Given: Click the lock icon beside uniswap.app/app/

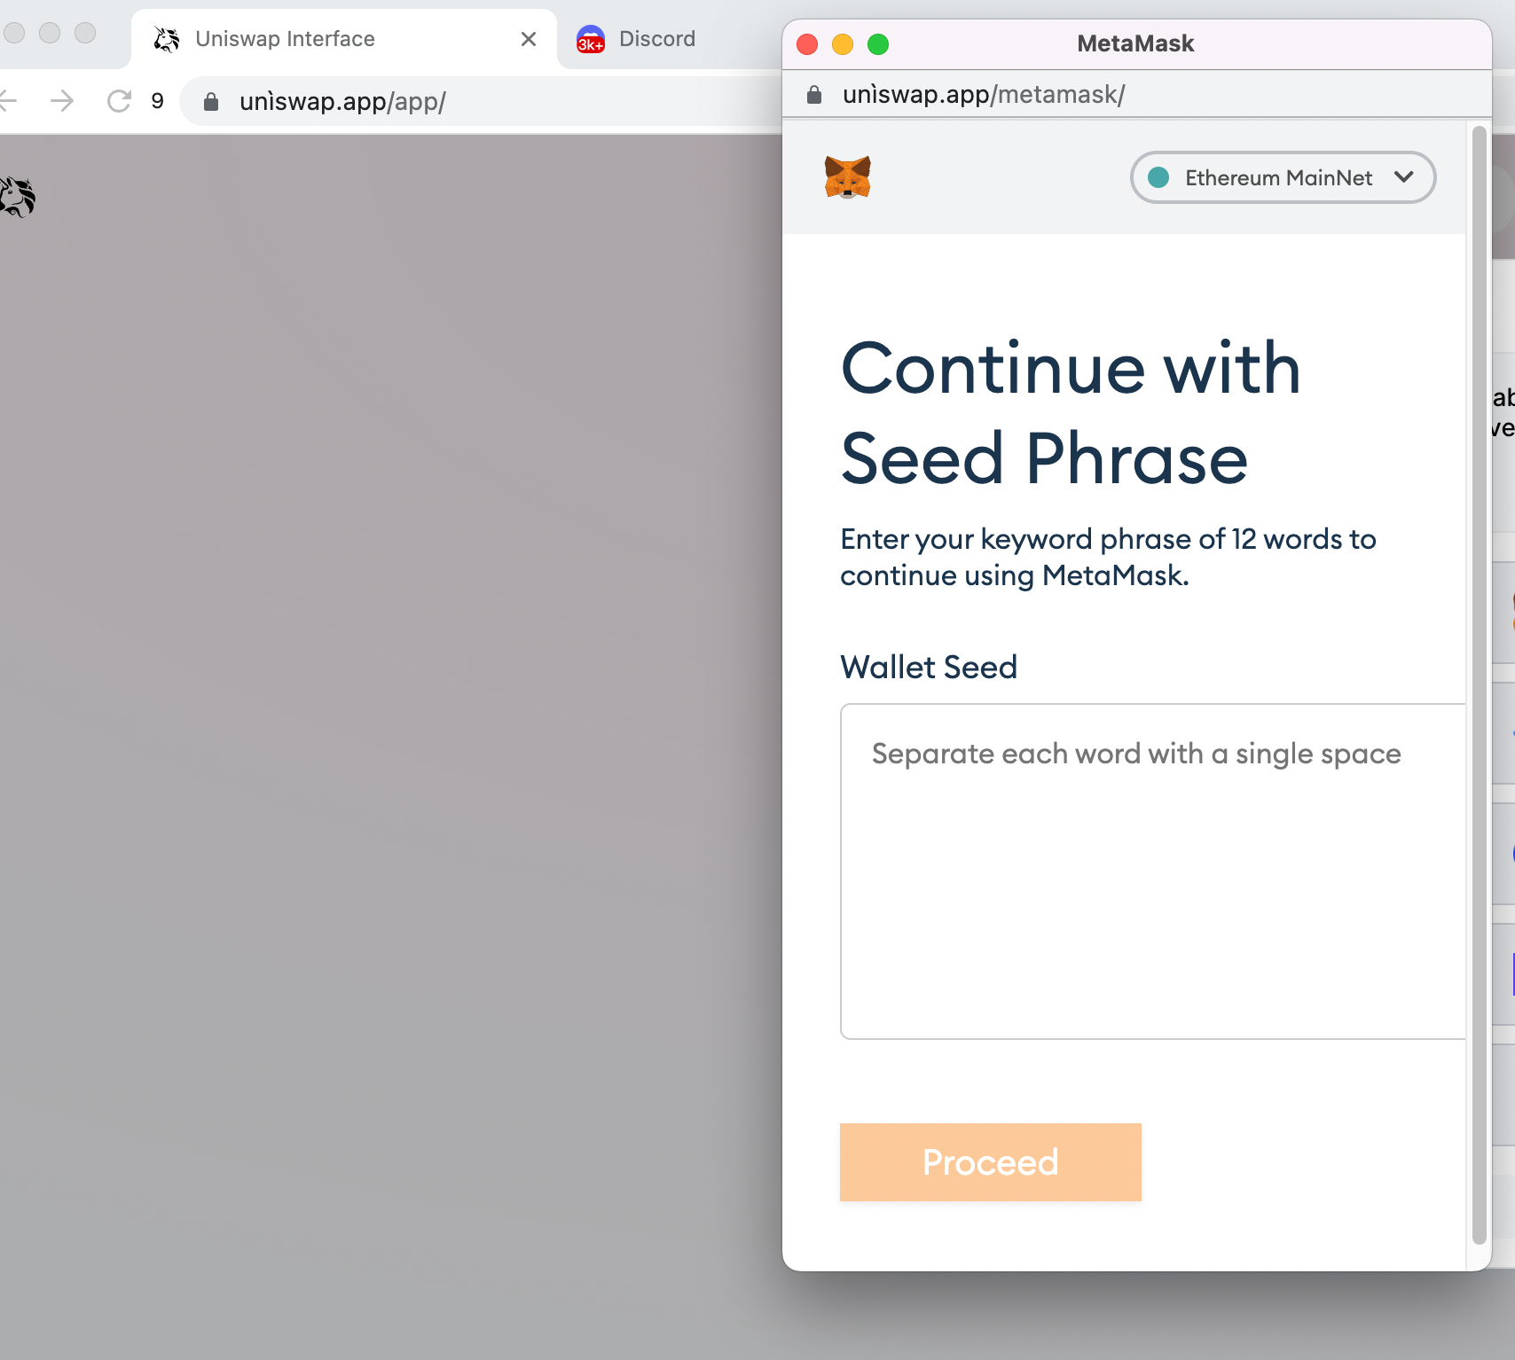Looking at the screenshot, I should [x=211, y=102].
